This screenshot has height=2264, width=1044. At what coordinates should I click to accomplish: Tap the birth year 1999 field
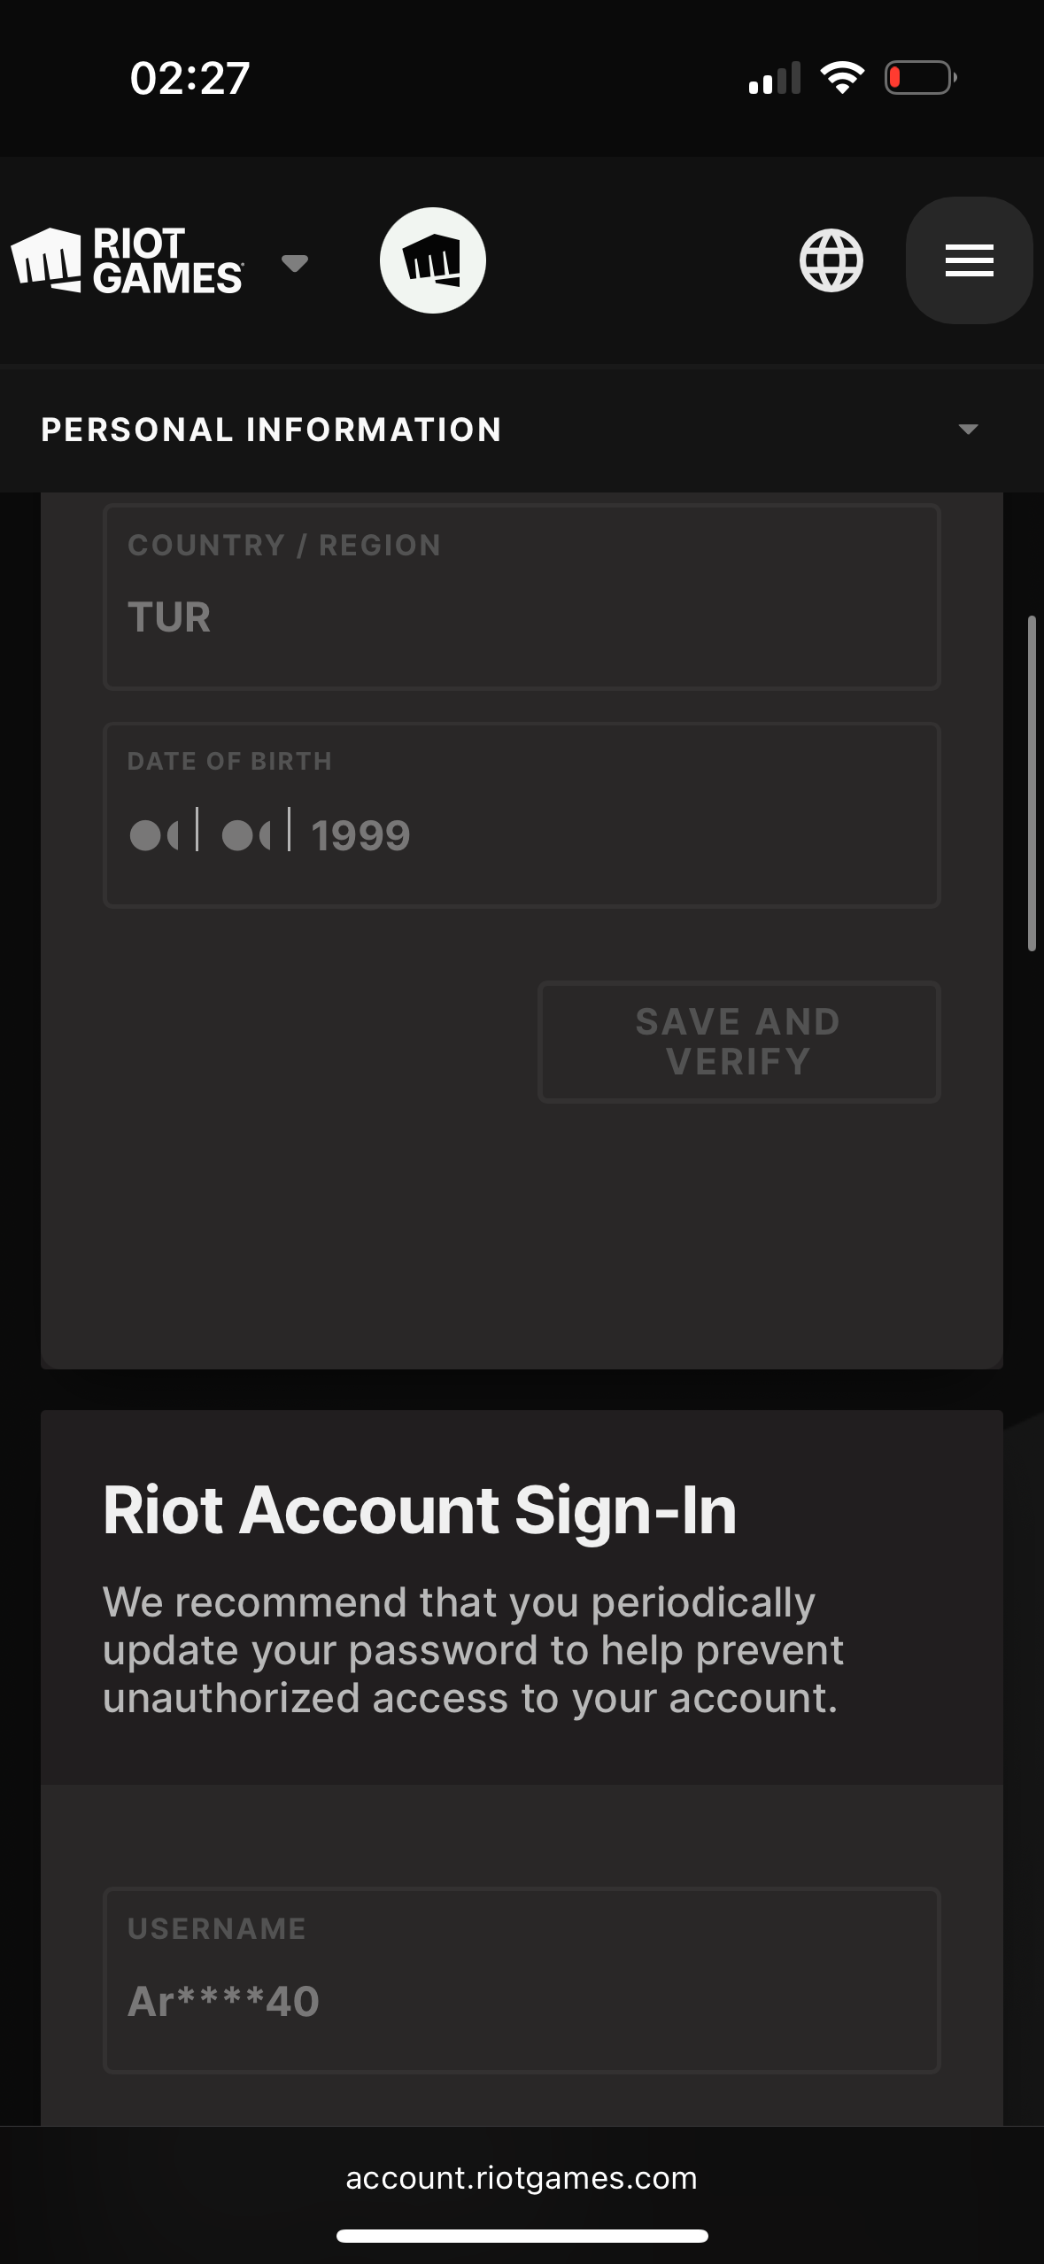(360, 835)
